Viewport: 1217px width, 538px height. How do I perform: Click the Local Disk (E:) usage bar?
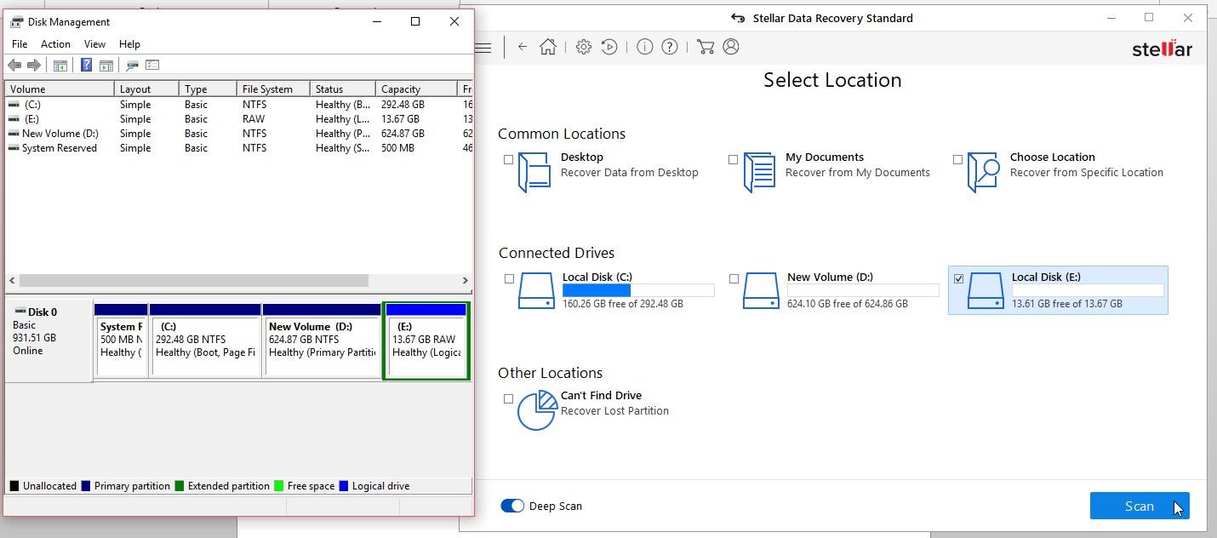[1088, 290]
